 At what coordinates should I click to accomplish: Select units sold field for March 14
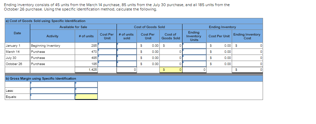pos(126,51)
